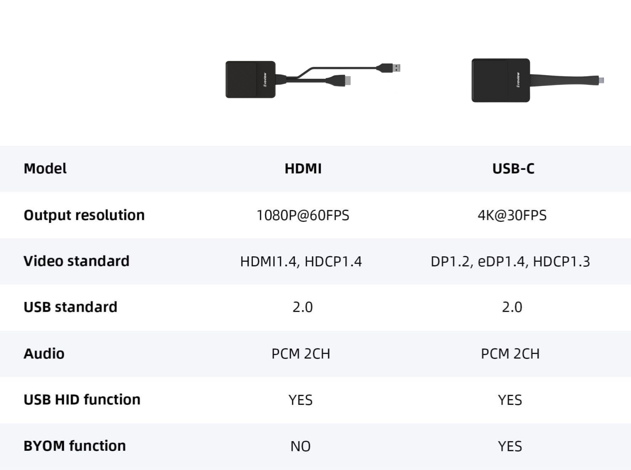Select the USB standard row label
The image size is (631, 470).
tap(70, 307)
